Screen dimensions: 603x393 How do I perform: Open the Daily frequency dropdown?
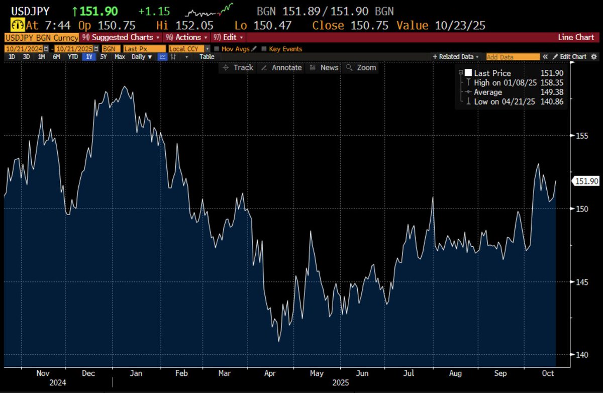click(138, 57)
